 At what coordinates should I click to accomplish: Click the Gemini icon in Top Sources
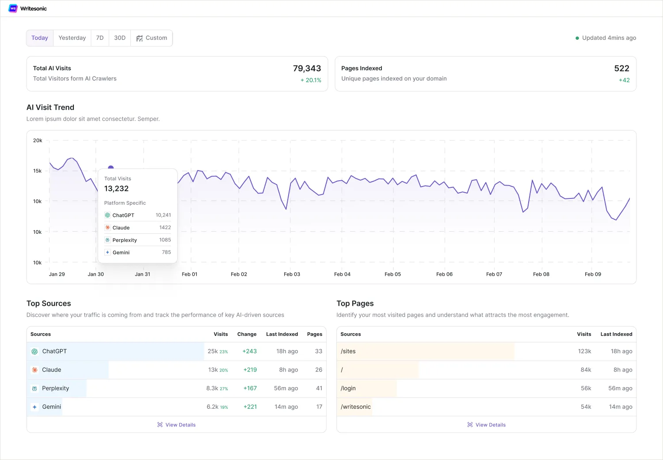point(34,407)
